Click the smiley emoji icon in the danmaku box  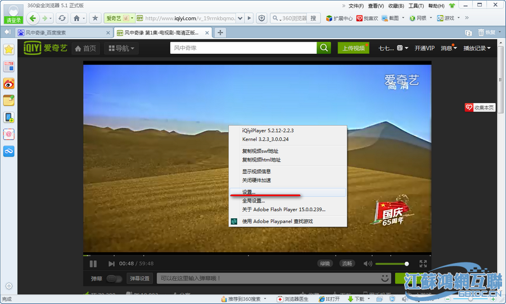385,278
